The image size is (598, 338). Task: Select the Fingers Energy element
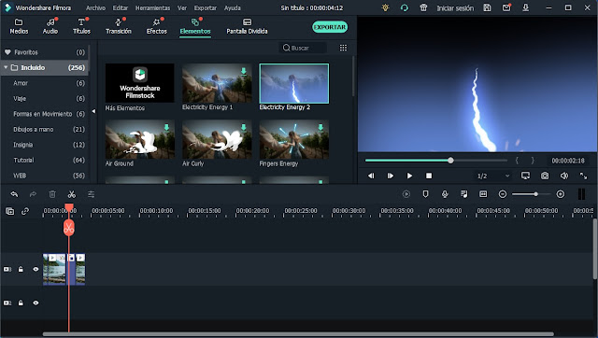click(294, 139)
